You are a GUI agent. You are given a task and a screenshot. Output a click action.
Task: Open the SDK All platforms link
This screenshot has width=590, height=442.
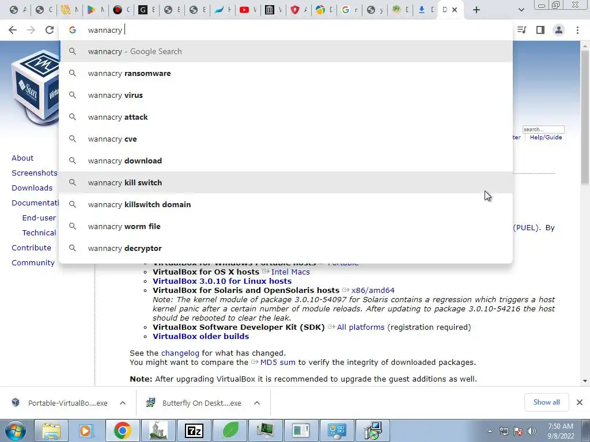361,327
